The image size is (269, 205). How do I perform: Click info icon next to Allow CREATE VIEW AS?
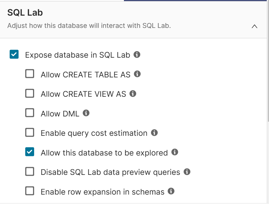133,94
